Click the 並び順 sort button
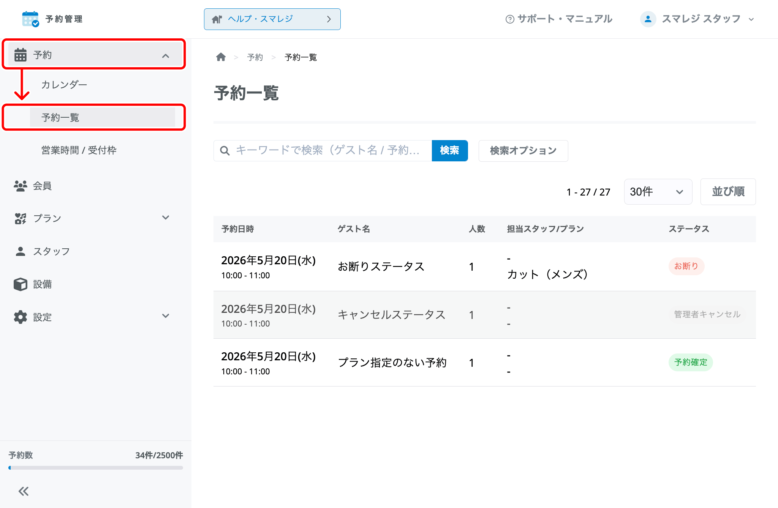778x508 pixels. [x=728, y=192]
